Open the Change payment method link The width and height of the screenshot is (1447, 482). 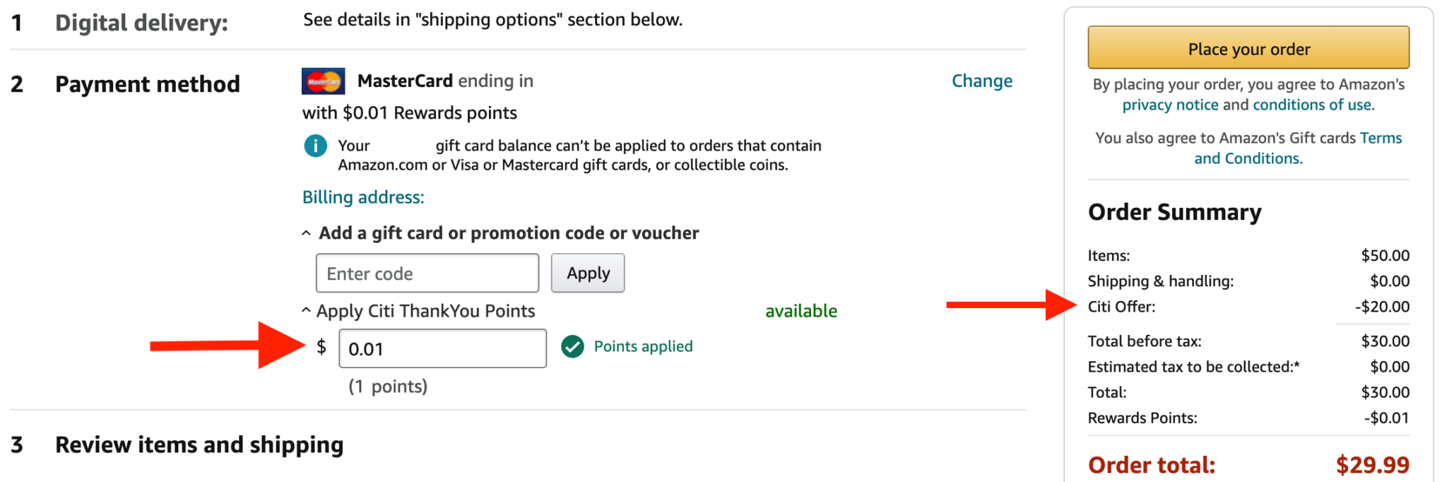pos(982,81)
